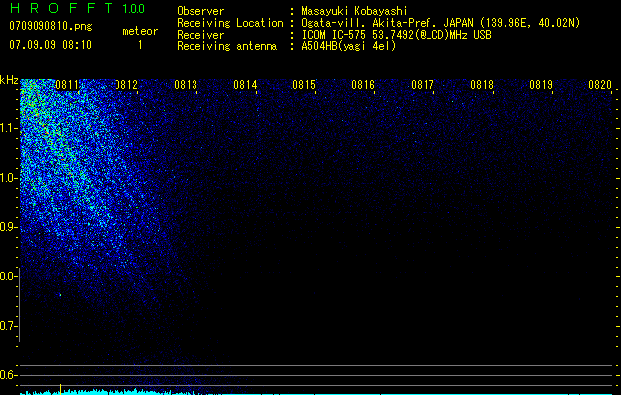
Task: Click the 0.8 kHz axis label
Action: click(x=8, y=276)
